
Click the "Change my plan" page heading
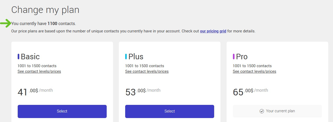45,10
